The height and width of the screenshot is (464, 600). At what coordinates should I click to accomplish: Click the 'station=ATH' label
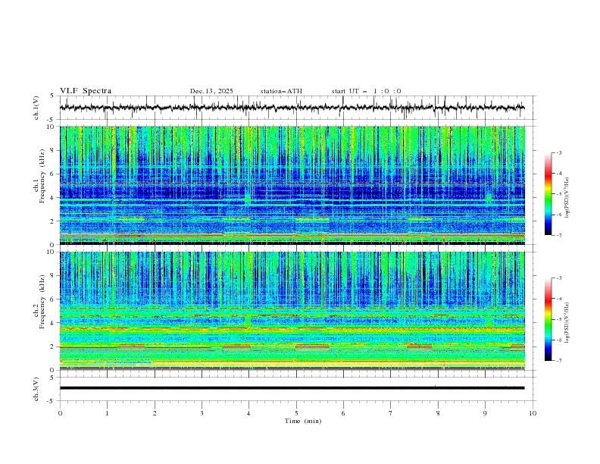[281, 91]
